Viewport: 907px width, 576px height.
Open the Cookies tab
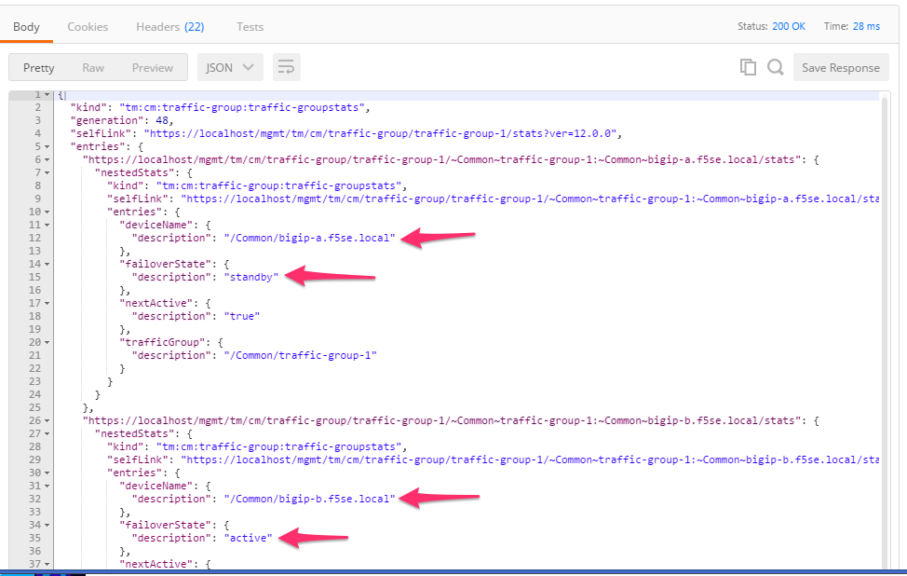point(88,27)
